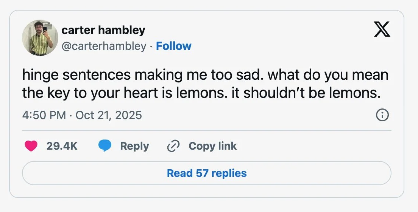The image size is (418, 212).
Task: Open carter hambley's profile photo
Action: [x=40, y=38]
